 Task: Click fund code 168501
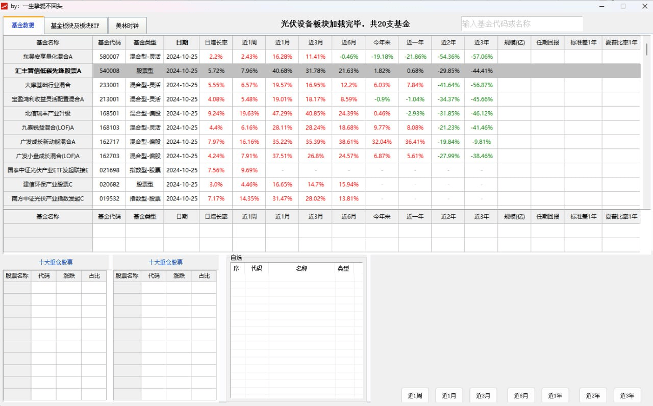[109, 114]
